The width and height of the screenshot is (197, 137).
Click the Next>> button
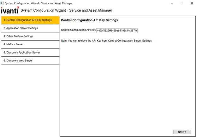pyautogui.click(x=182, y=132)
